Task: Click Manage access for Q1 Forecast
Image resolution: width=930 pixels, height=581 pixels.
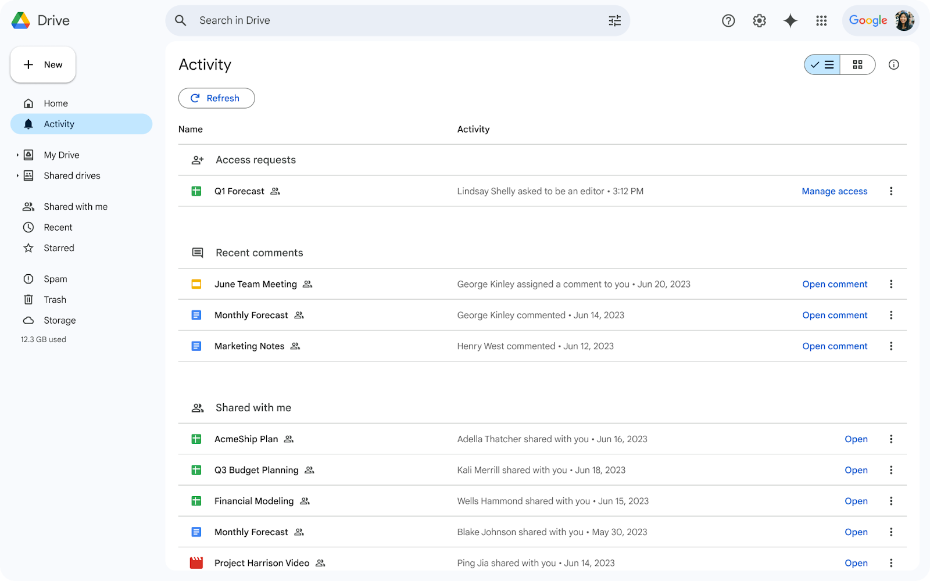Action: (834, 191)
